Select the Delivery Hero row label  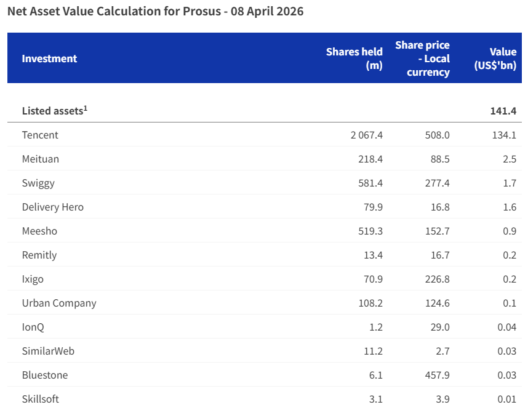tap(52, 207)
